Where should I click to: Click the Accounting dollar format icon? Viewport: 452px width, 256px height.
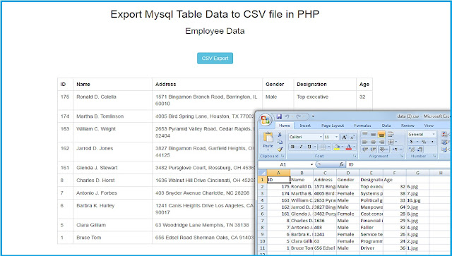point(411,142)
